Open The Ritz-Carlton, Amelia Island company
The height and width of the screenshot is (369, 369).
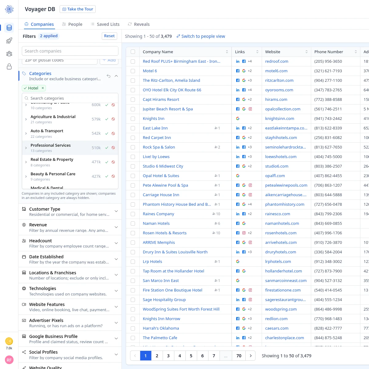pos(172,81)
